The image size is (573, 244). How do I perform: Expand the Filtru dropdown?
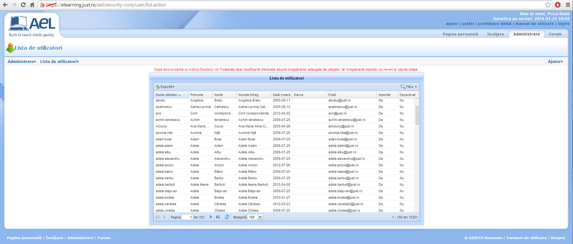tap(409, 87)
